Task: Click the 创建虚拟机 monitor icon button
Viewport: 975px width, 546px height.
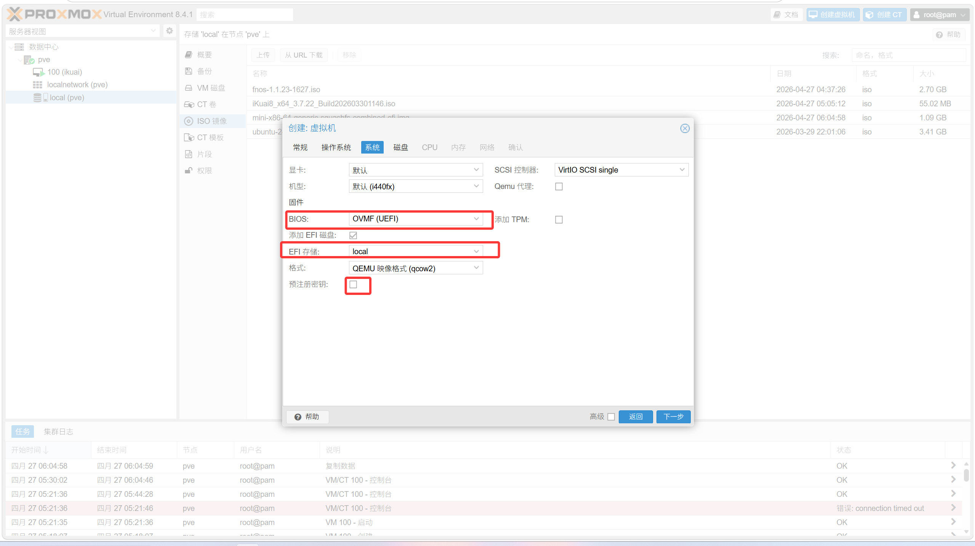Action: coord(833,14)
